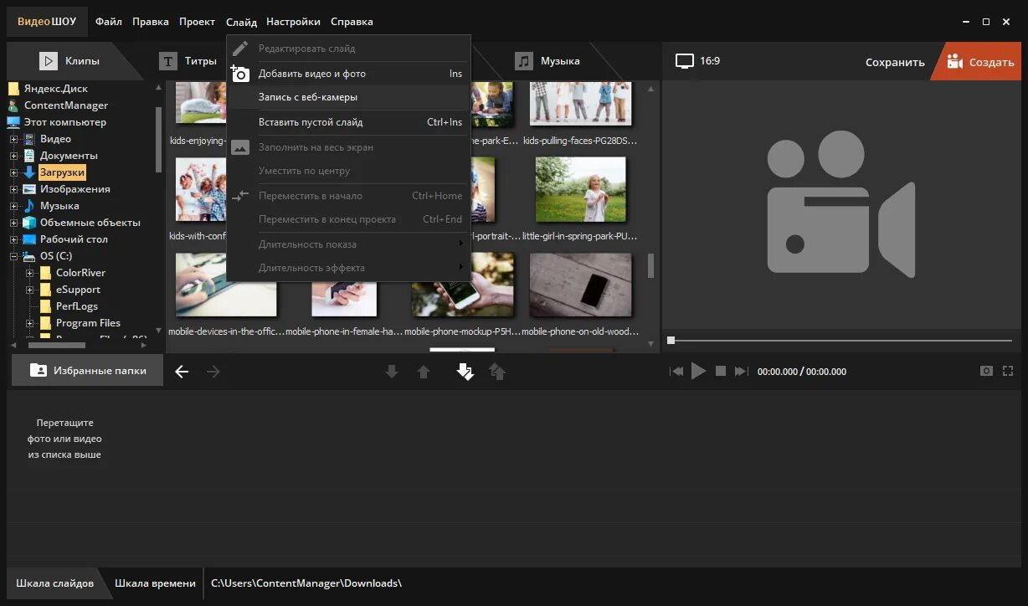
Task: Expand the Видео tree node
Action: pyautogui.click(x=14, y=139)
